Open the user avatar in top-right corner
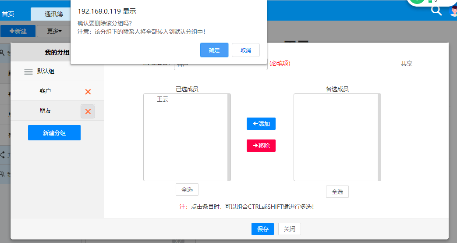Image resolution: width=457 pixels, height=243 pixels. coord(454,11)
